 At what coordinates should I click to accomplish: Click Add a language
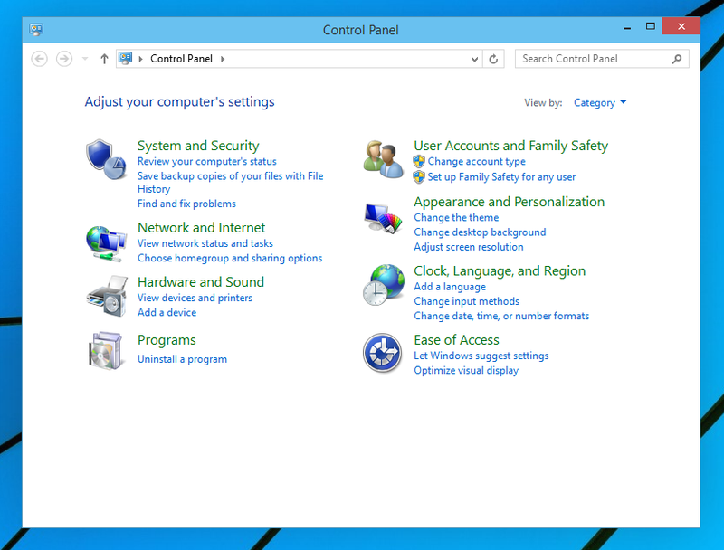[450, 287]
